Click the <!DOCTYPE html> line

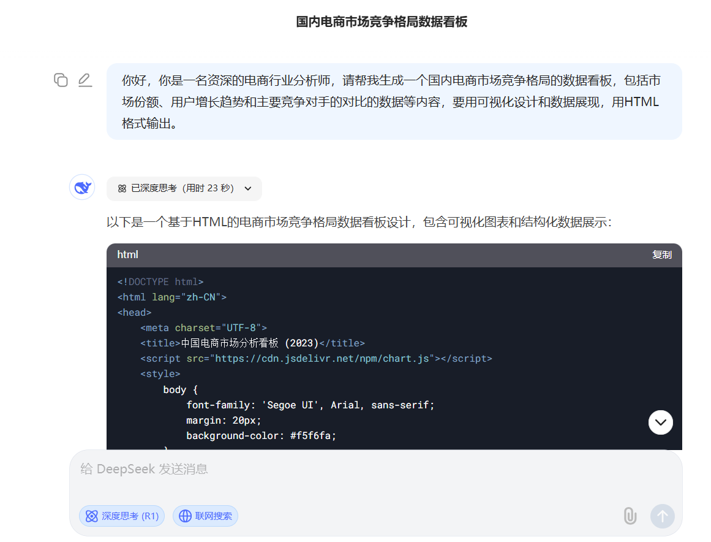[x=160, y=282]
